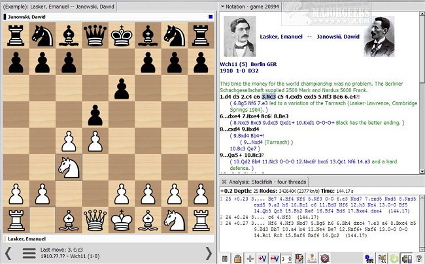Click the Last move: 3. Nc3 status text

[x=61, y=250]
